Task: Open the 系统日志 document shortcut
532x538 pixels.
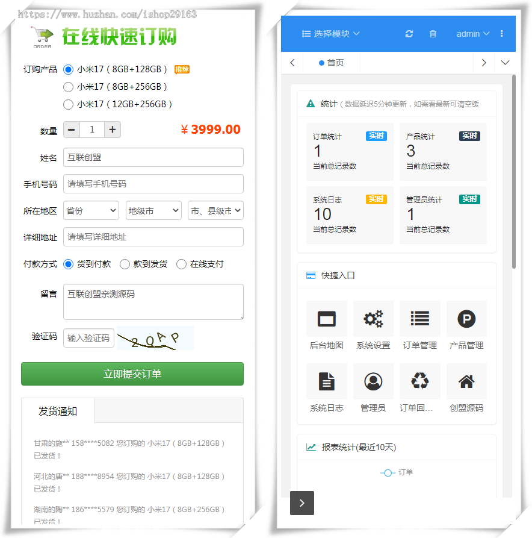Action: pos(327,381)
